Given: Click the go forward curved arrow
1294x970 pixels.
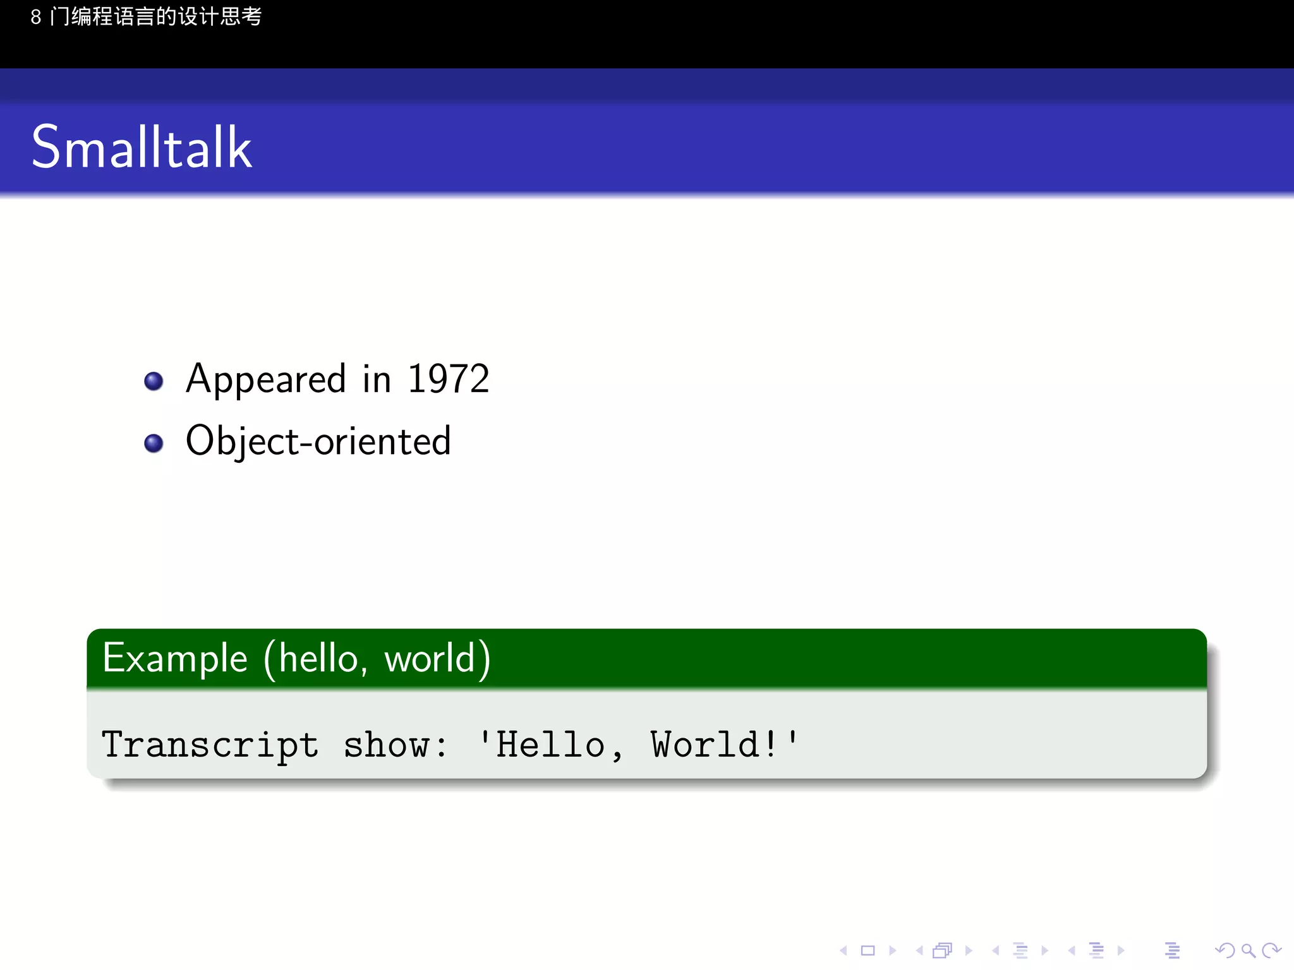Looking at the screenshot, I should pos(1271,950).
